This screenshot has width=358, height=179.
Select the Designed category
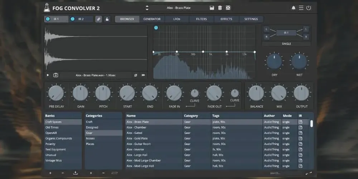click(104, 127)
